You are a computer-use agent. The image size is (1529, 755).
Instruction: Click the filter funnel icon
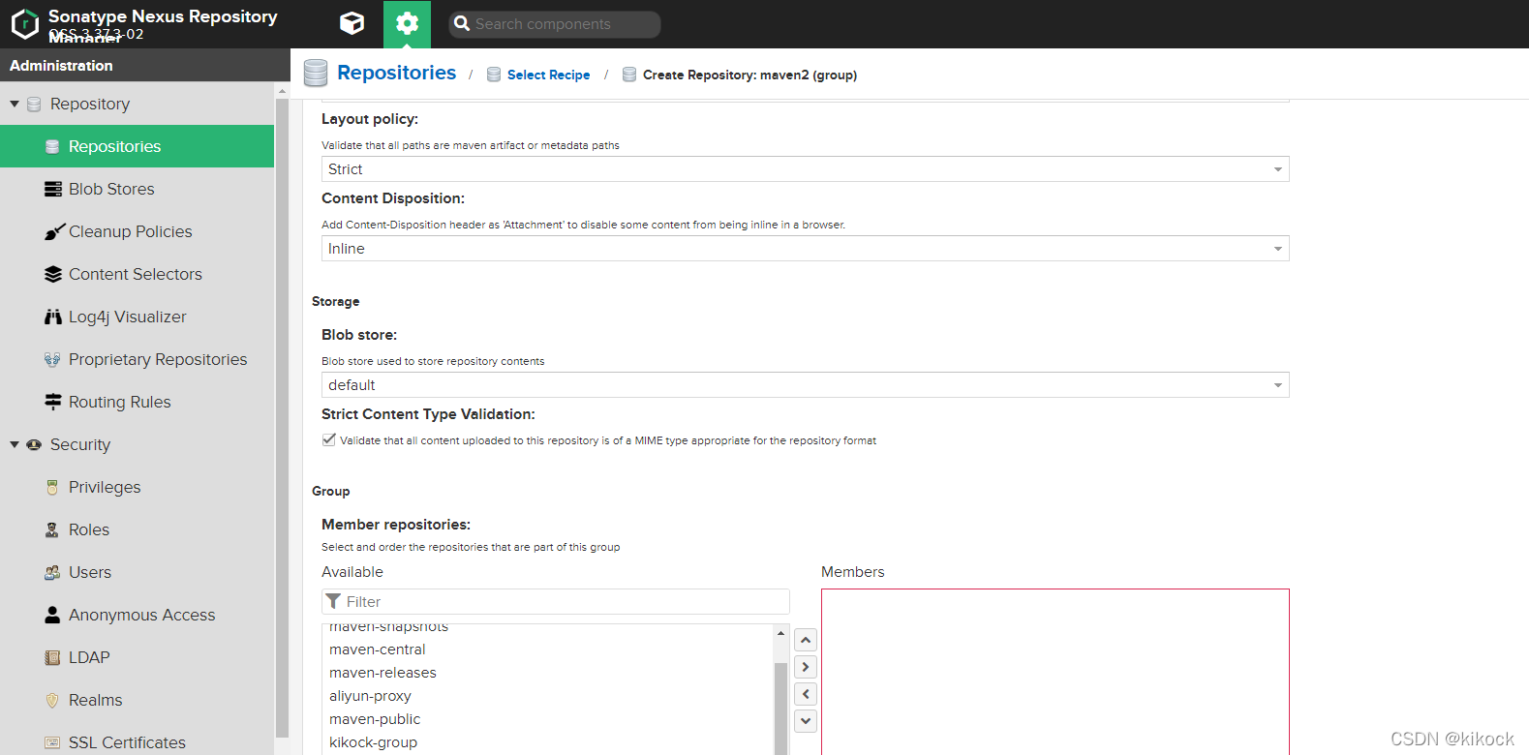point(333,601)
